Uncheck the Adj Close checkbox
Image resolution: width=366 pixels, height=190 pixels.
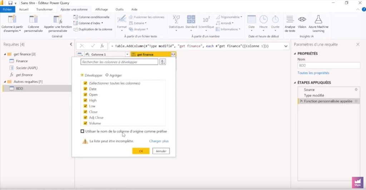[x=85, y=118]
